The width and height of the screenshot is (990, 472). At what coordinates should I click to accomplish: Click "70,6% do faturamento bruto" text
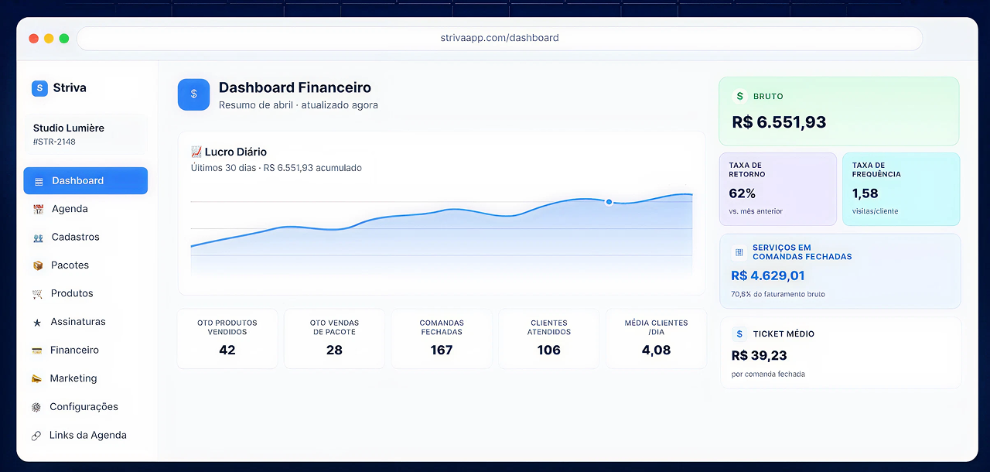point(778,294)
